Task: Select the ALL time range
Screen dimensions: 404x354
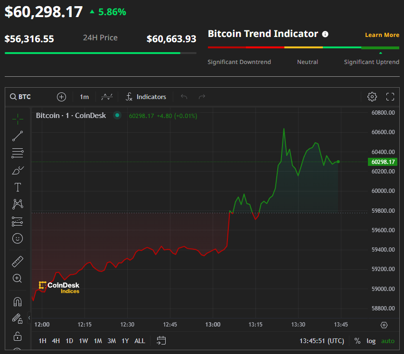Action: [140, 341]
